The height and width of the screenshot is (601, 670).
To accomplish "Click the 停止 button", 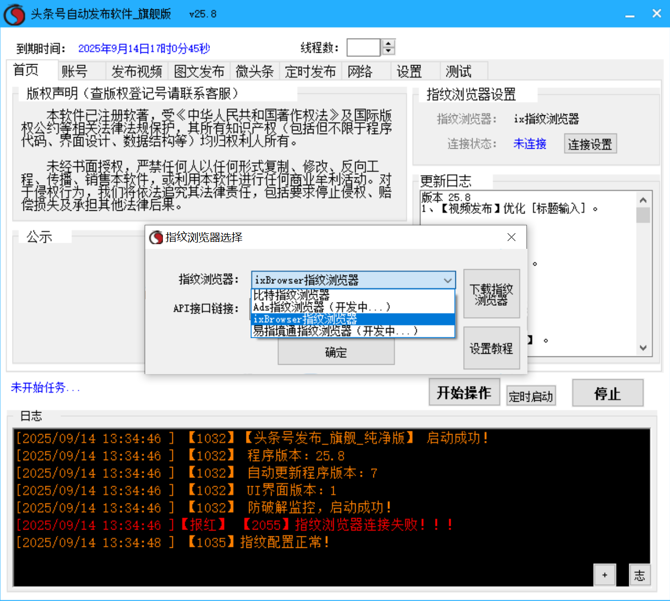I will coord(607,393).
